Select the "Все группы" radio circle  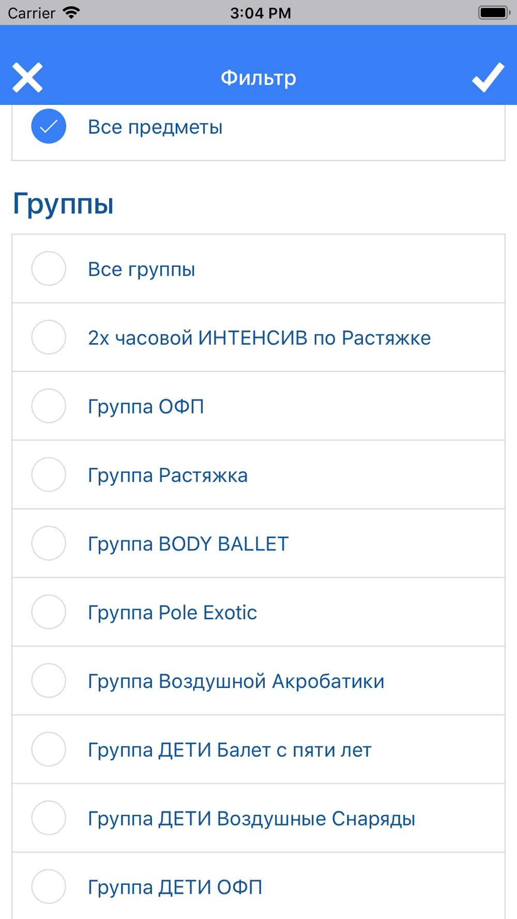click(x=49, y=269)
